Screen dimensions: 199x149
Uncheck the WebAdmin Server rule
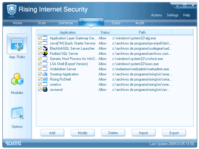[40, 69]
